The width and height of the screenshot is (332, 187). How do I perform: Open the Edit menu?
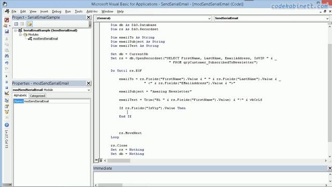[23, 11]
